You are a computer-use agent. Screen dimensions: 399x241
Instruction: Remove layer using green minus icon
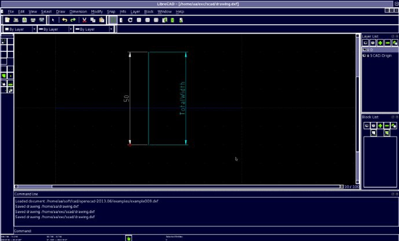(388, 43)
